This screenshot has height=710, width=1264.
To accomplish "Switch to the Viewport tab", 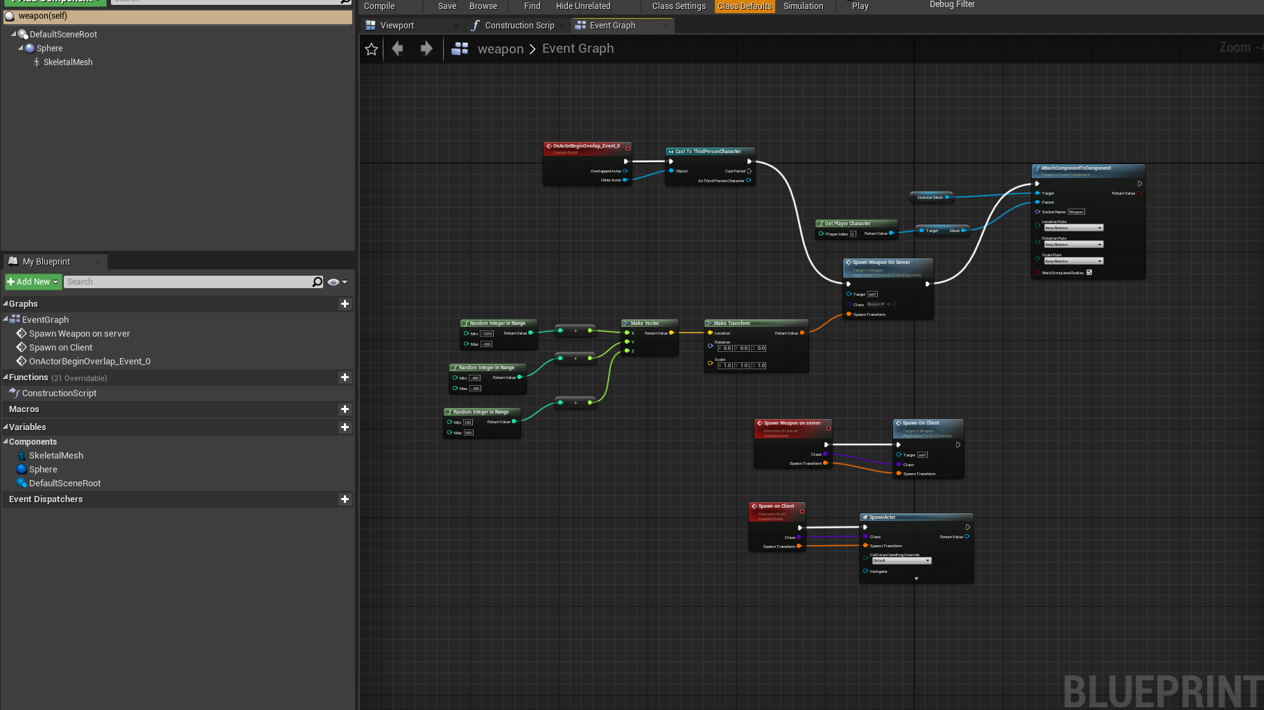I will click(397, 26).
